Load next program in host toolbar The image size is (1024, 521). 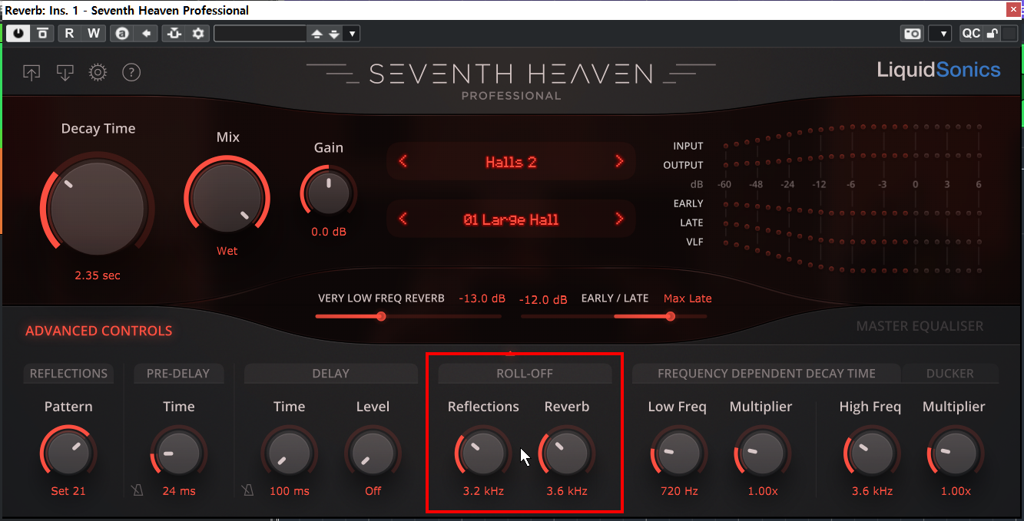[333, 34]
